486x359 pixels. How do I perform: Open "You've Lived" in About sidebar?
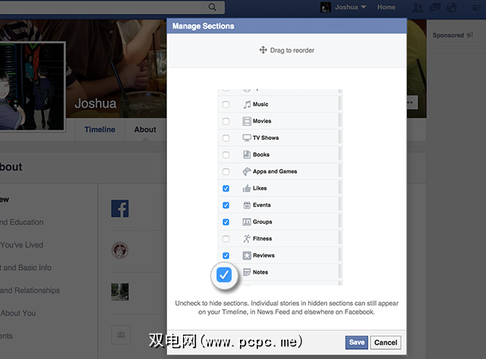coord(22,245)
